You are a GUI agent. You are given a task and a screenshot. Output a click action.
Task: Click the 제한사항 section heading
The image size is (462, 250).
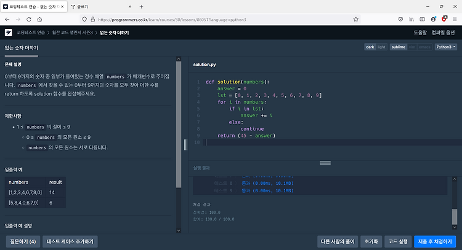[x=13, y=116]
